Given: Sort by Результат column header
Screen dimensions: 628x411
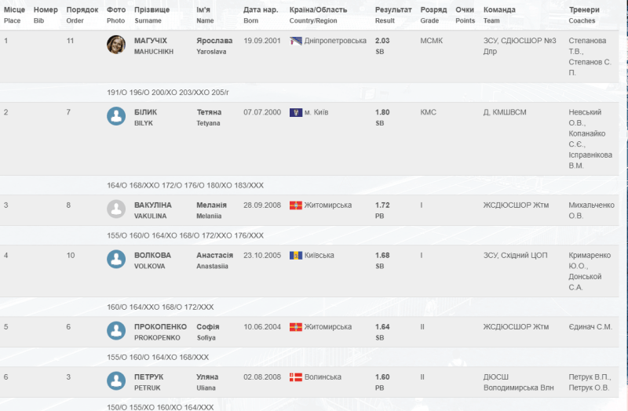Looking at the screenshot, I should pos(391,10).
